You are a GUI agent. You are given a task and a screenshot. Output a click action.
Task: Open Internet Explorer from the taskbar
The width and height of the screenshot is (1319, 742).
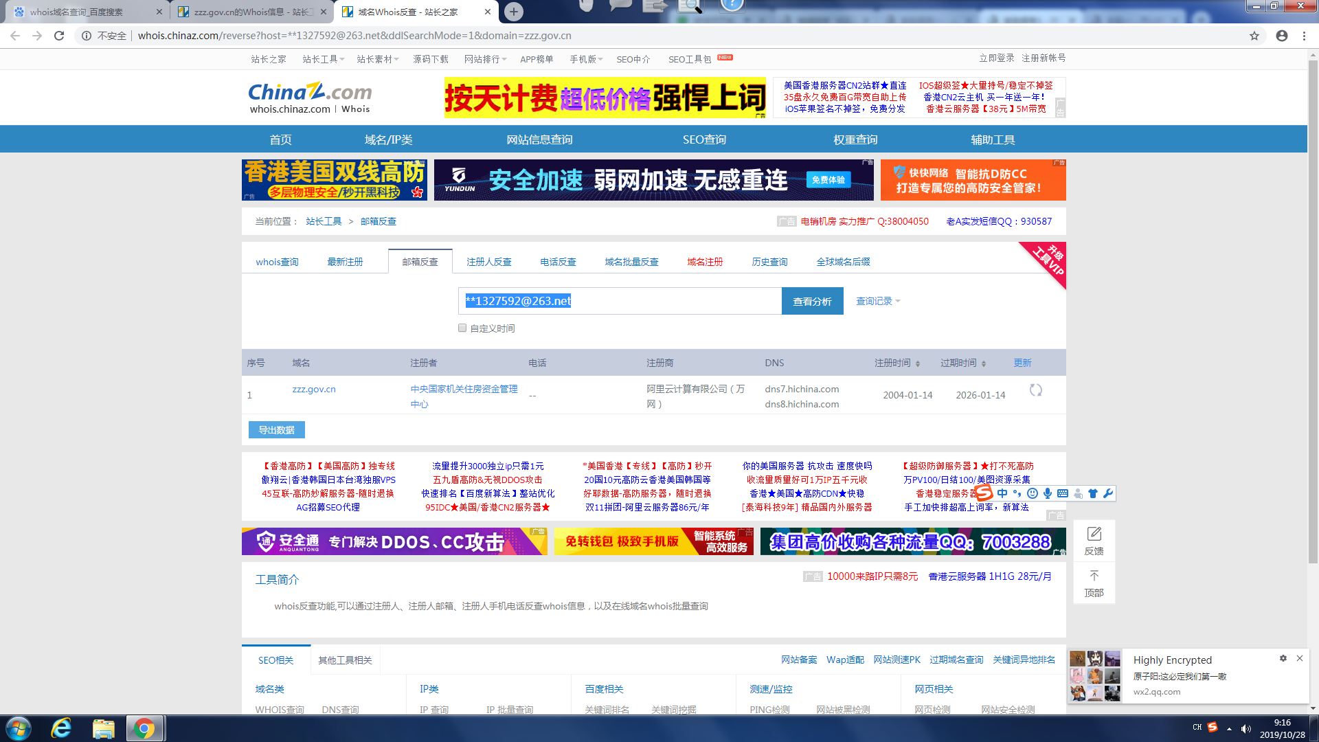pyautogui.click(x=62, y=728)
